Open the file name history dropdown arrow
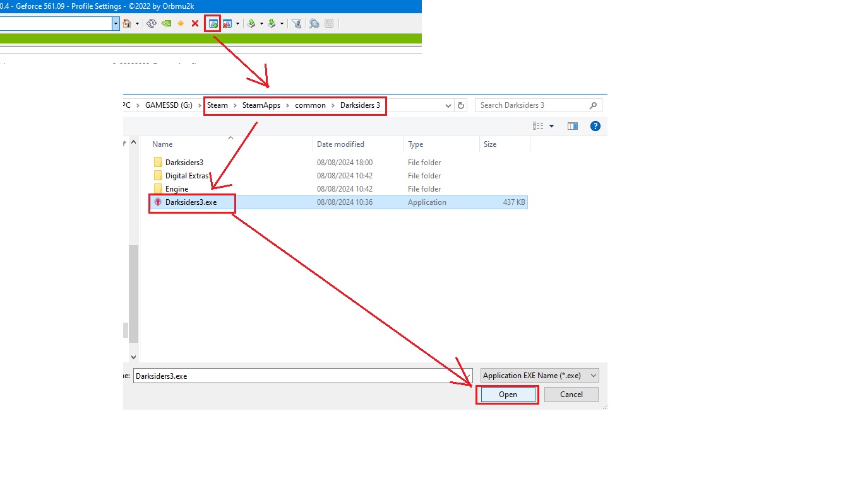843x479 pixels. point(469,376)
